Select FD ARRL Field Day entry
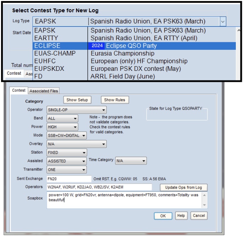The width and height of the screenshot is (243, 237). coord(129,76)
